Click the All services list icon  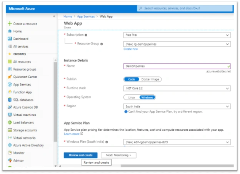pos(10,46)
